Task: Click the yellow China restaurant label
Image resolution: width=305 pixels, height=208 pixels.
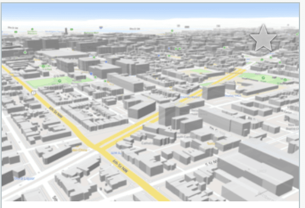Action: tap(79, 150)
